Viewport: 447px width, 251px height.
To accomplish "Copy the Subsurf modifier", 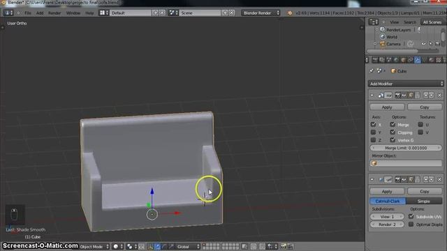I will (x=425, y=192).
